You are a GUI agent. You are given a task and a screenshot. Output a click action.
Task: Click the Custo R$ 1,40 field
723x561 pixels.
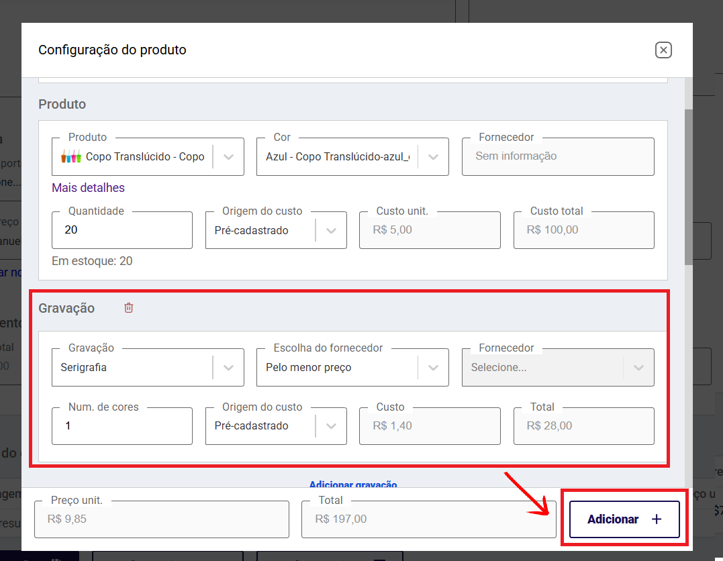click(x=430, y=426)
